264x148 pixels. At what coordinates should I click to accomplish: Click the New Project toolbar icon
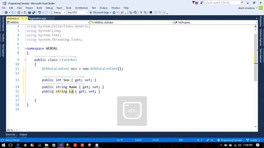click(19, 13)
